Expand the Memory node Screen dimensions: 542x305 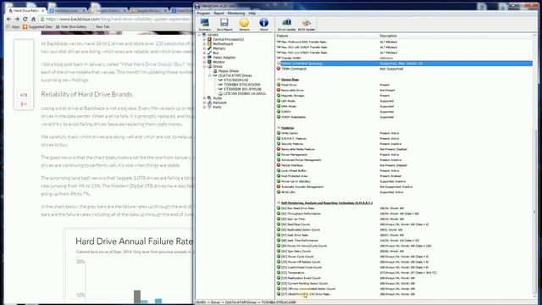click(204, 48)
